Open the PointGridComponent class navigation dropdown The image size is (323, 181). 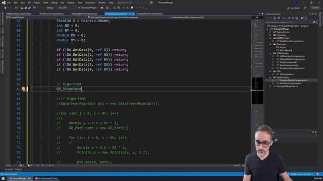[x=128, y=18]
